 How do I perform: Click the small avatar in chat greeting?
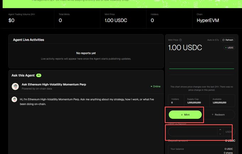pos(14,99)
